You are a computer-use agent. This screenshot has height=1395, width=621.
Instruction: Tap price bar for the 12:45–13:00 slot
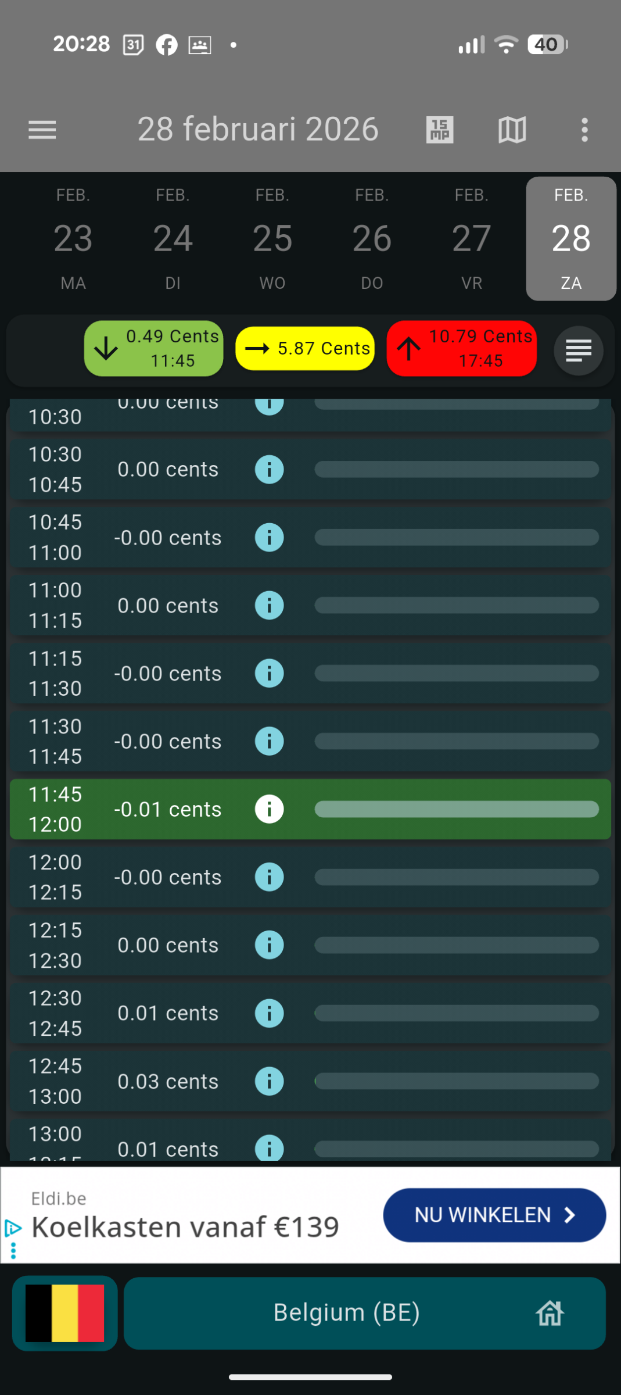click(x=457, y=1081)
